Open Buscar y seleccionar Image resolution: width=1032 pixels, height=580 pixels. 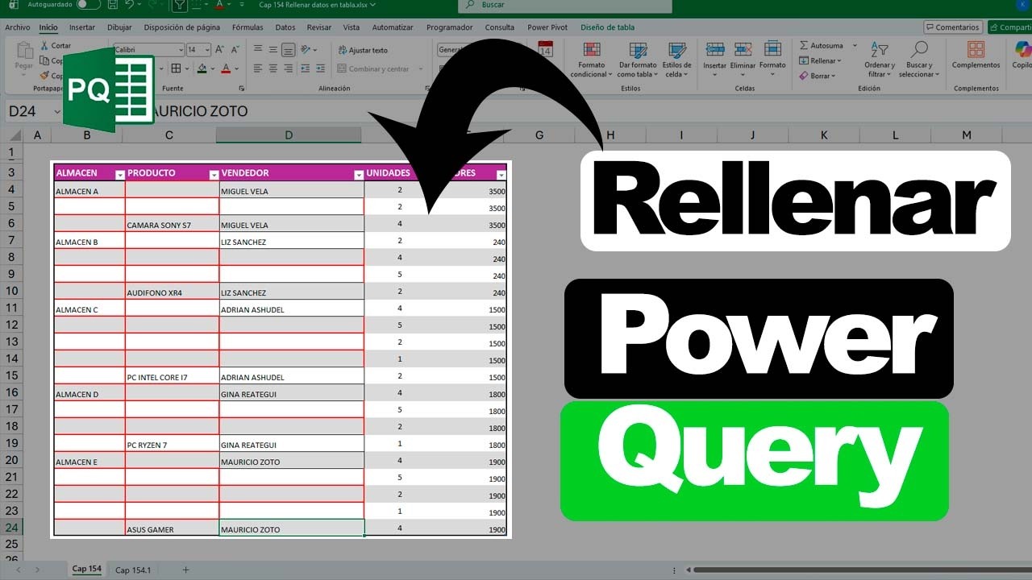point(918,60)
